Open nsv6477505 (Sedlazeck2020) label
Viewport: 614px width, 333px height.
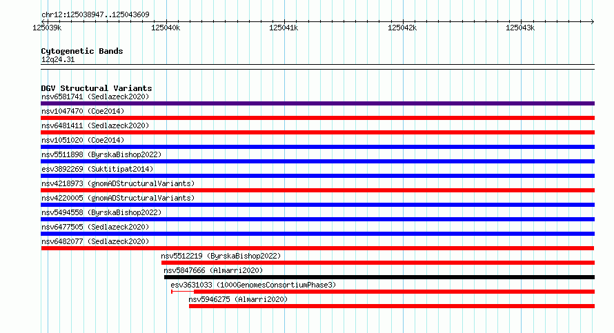(x=95, y=227)
